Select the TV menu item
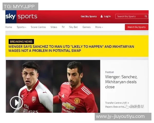 (63, 27)
